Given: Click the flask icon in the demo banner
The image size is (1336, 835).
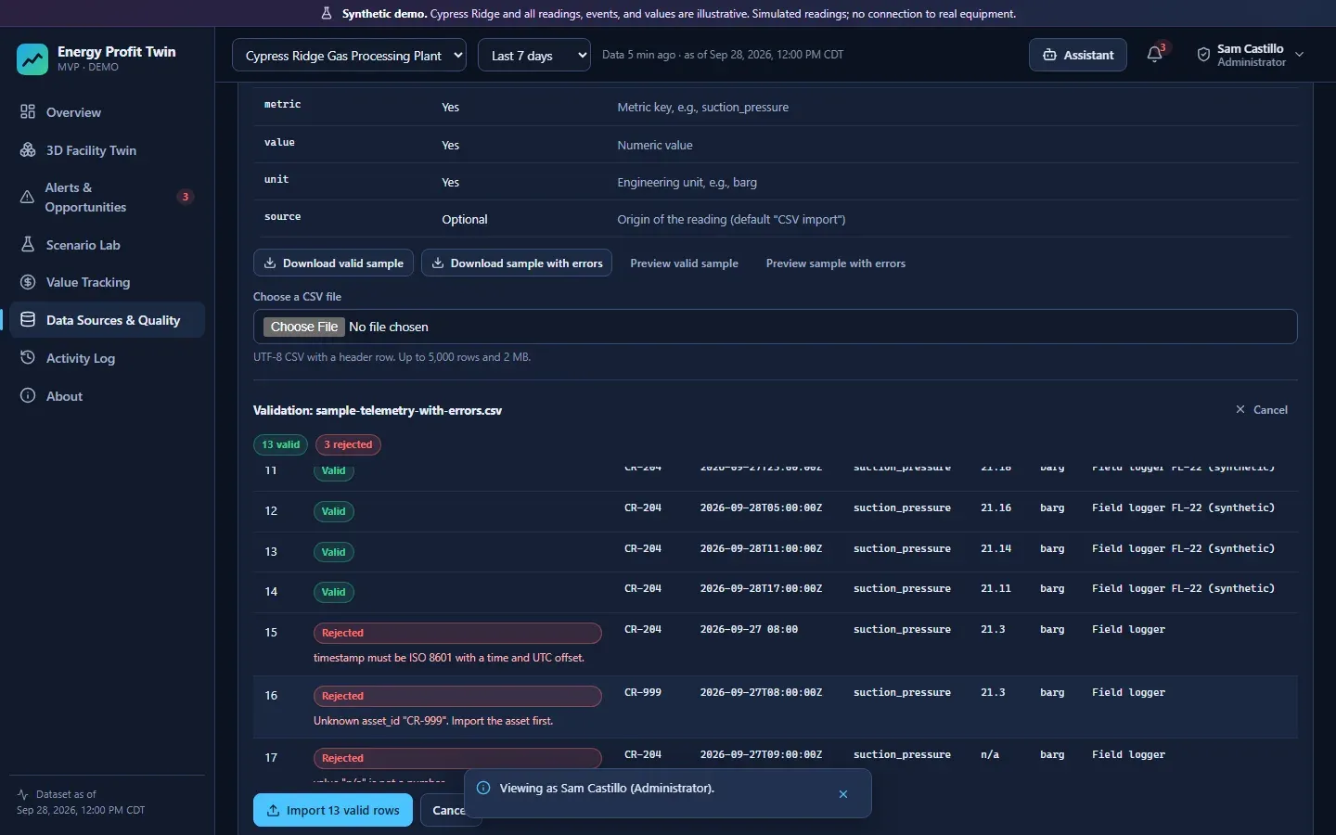Looking at the screenshot, I should point(327,14).
